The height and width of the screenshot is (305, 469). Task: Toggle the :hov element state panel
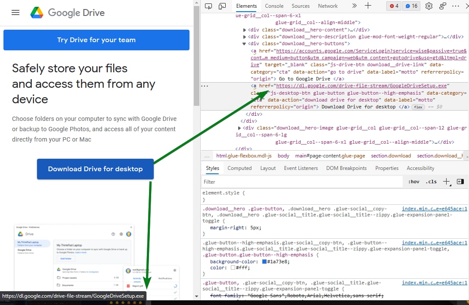click(x=414, y=182)
